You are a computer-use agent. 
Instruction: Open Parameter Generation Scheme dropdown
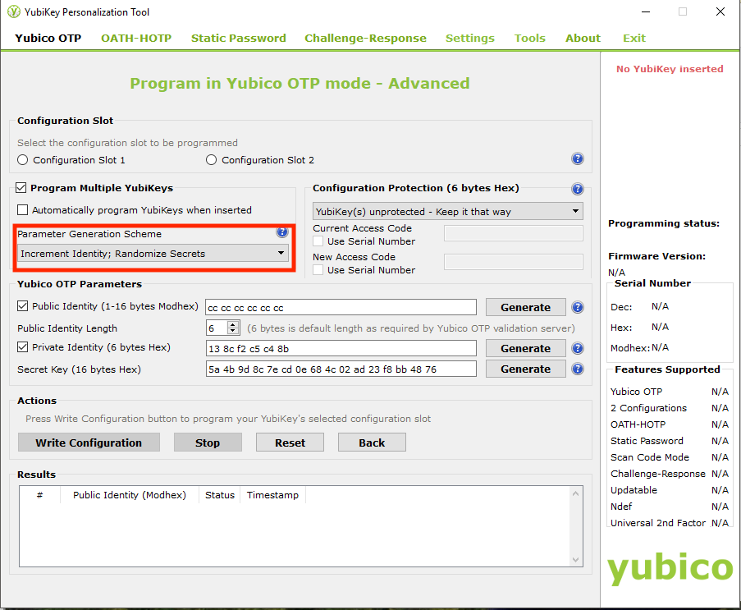[x=153, y=253]
